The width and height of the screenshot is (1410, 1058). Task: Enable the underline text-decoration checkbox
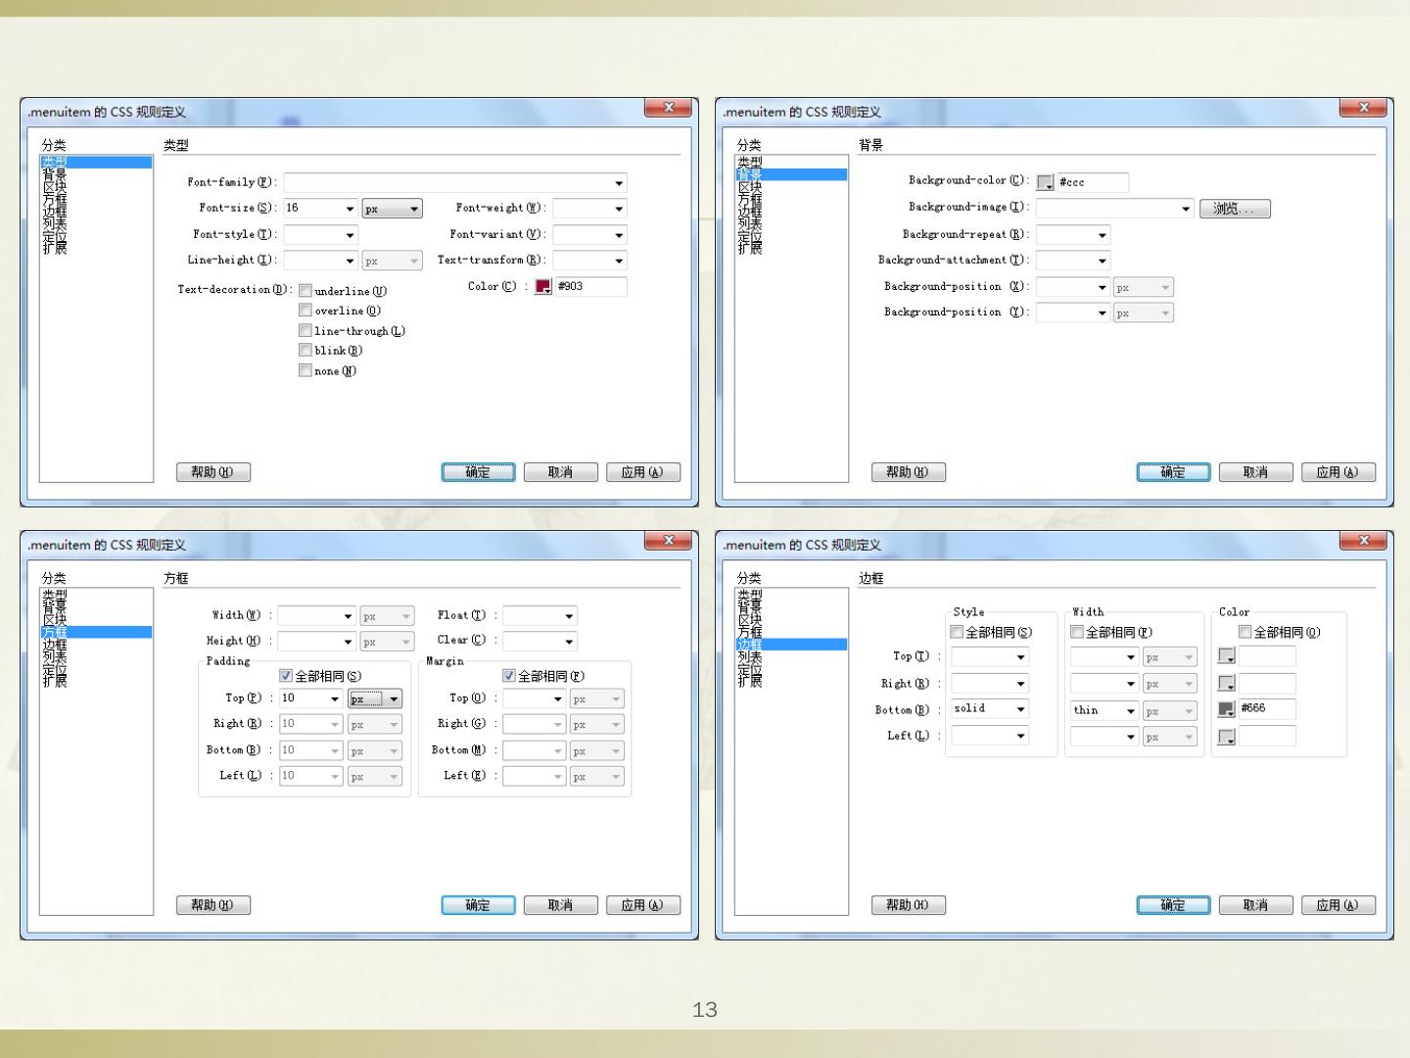305,291
